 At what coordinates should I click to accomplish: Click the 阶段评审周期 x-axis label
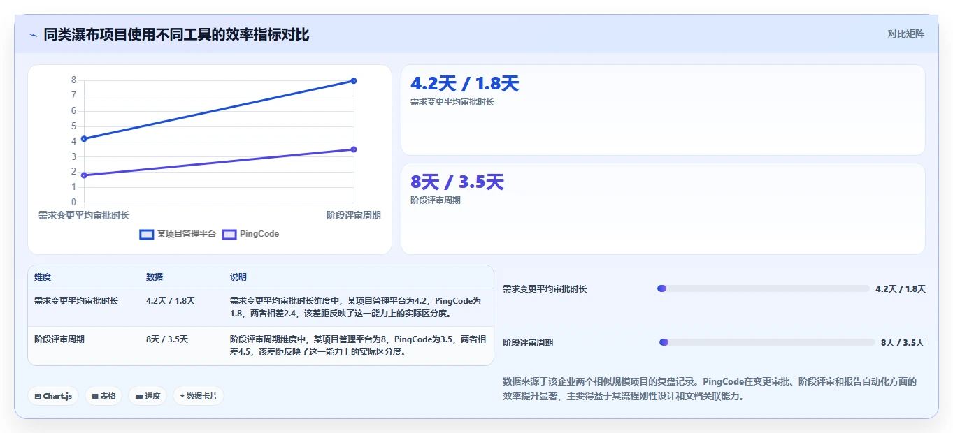coord(354,215)
